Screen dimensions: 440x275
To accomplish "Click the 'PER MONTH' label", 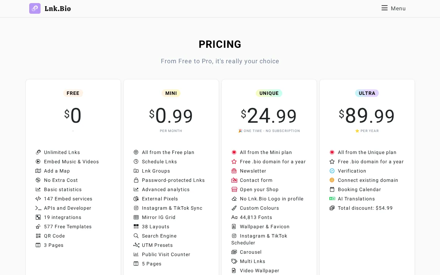I will [x=171, y=131].
